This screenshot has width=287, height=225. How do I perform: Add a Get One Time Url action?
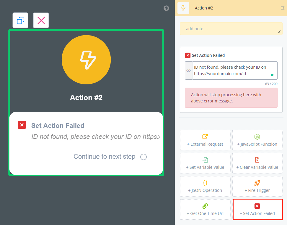coord(205,209)
